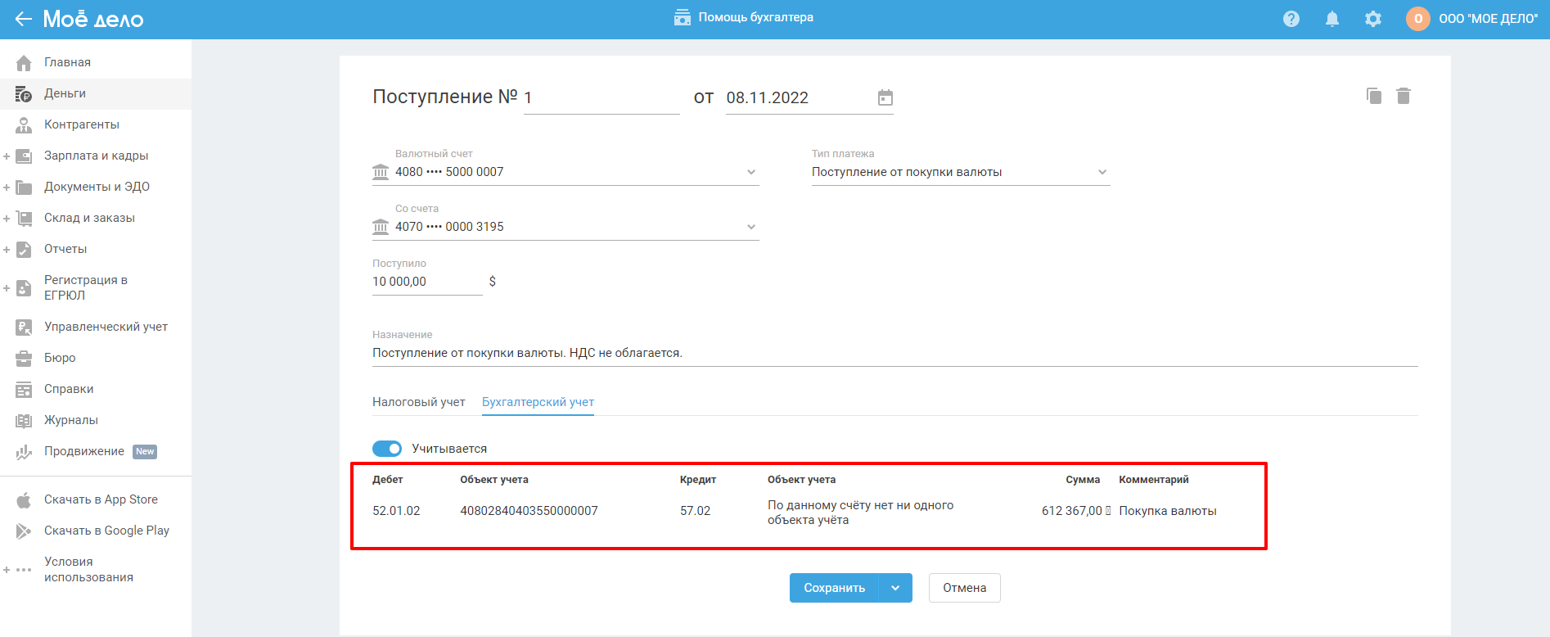The height and width of the screenshot is (637, 1550).
Task: Copy the document using duplicate icon
Action: tap(1374, 96)
